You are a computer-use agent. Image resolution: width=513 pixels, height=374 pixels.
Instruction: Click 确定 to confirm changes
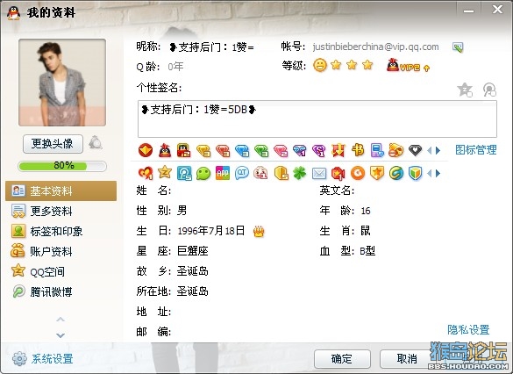pos(342,359)
